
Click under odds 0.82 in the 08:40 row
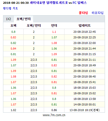click(x=54, y=77)
